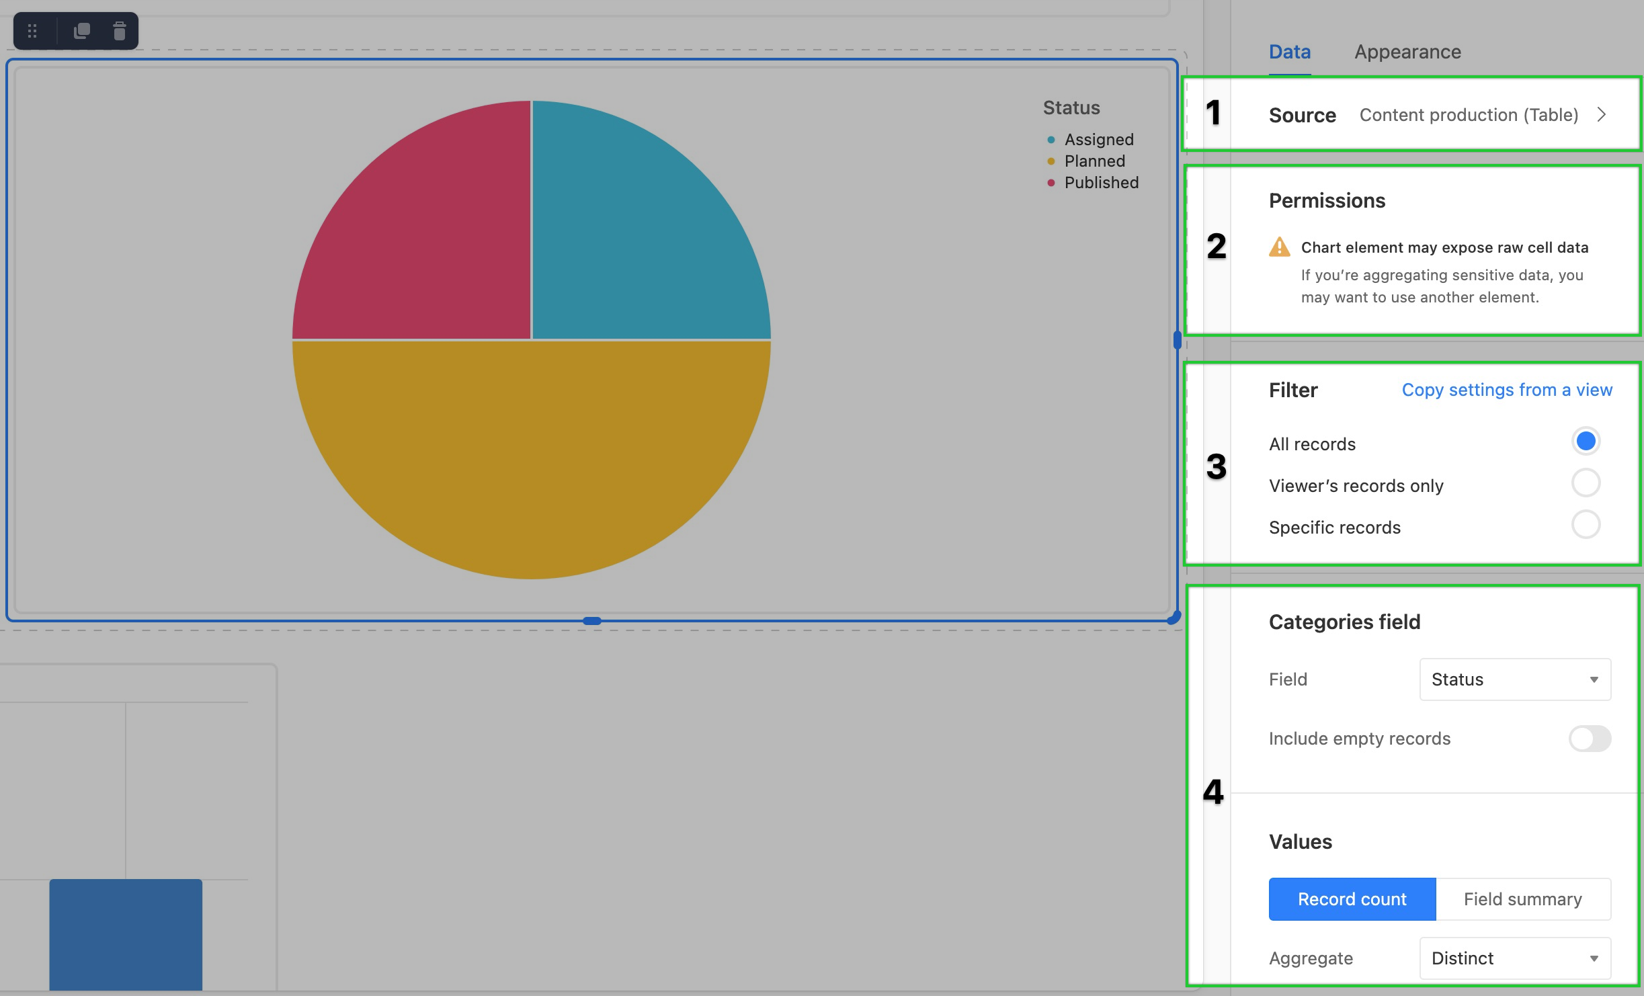The image size is (1644, 996).
Task: Click the Permissions heading
Action: (1327, 200)
